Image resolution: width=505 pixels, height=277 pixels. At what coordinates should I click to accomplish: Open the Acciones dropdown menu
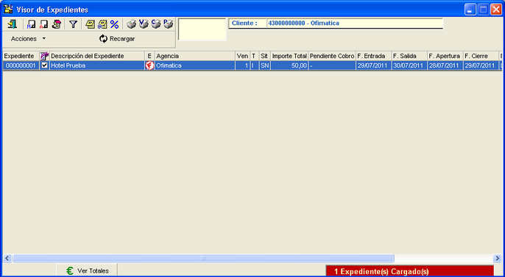pyautogui.click(x=28, y=38)
